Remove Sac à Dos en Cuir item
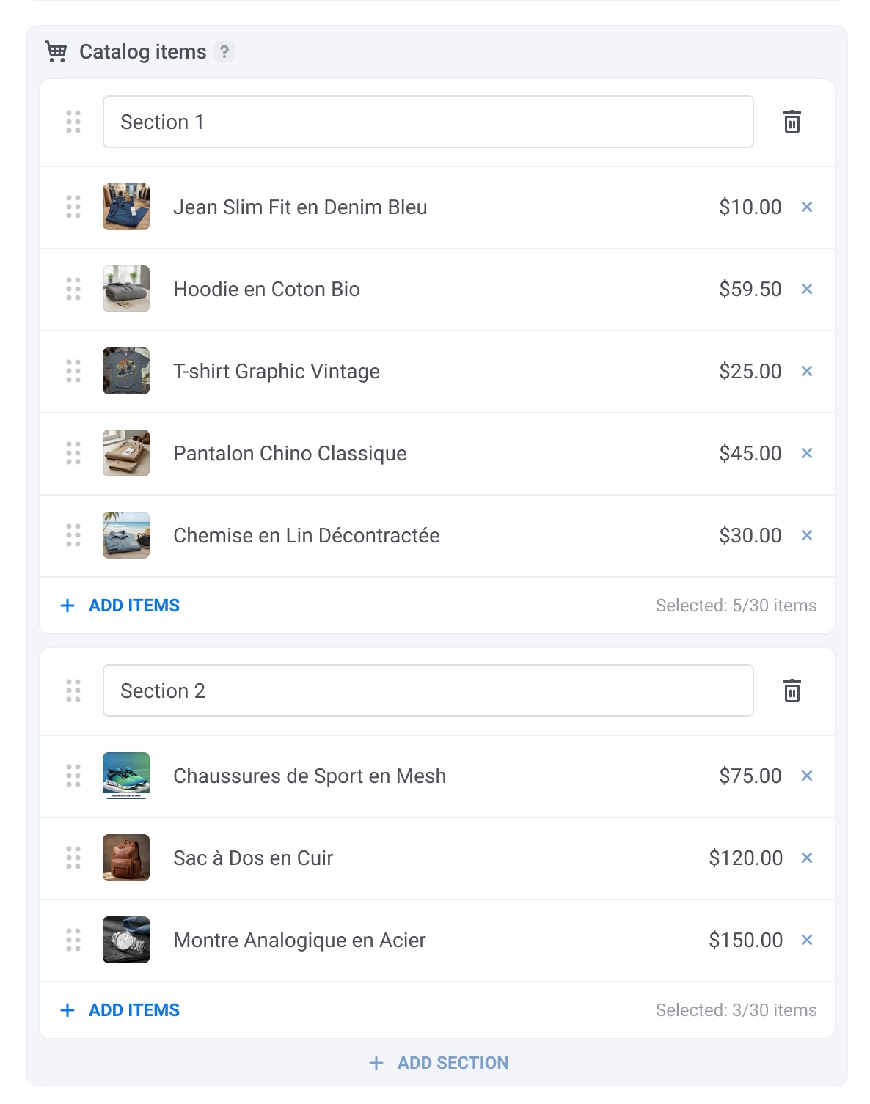The height and width of the screenshot is (1104, 870). tap(807, 858)
